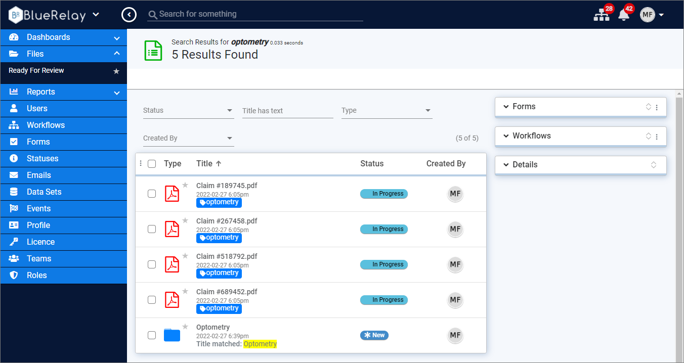This screenshot has width=684, height=363.
Task: Expand the Forms side panel
Action: pyautogui.click(x=505, y=107)
